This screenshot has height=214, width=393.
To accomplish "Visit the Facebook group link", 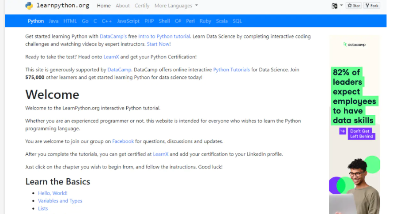I will tap(123, 141).
